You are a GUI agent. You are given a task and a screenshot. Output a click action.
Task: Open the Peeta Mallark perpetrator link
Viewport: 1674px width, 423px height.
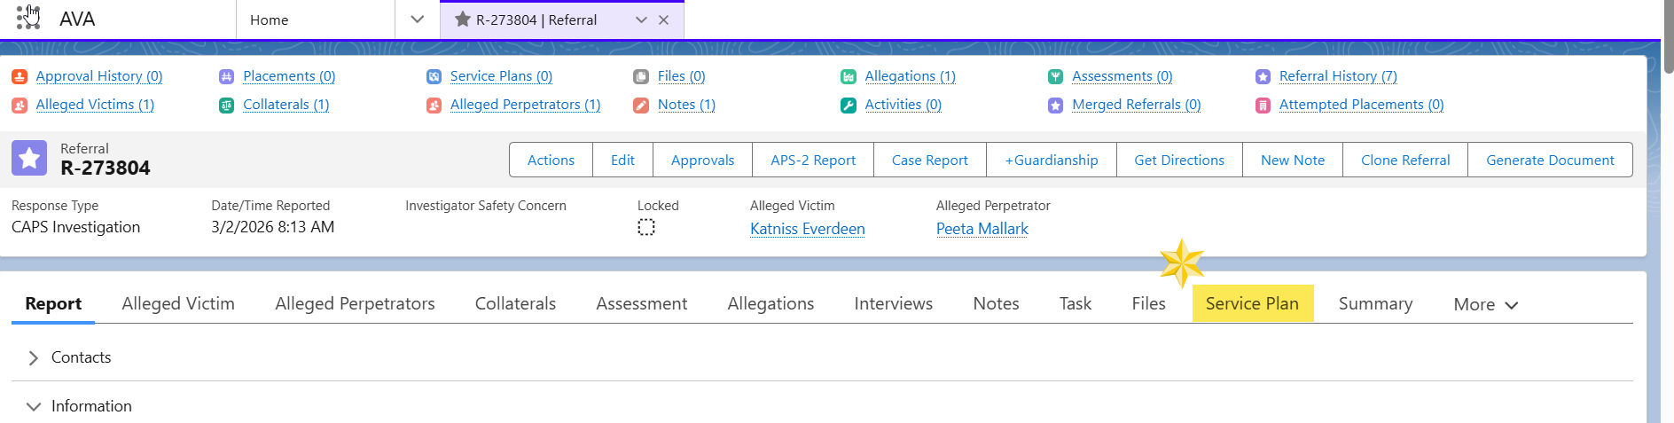[x=982, y=229]
